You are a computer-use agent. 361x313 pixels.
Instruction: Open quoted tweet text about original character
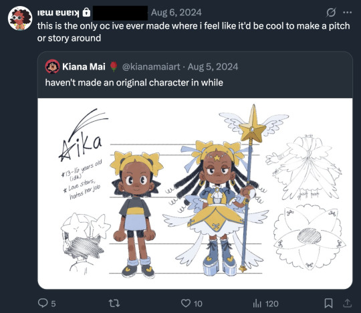pos(134,82)
